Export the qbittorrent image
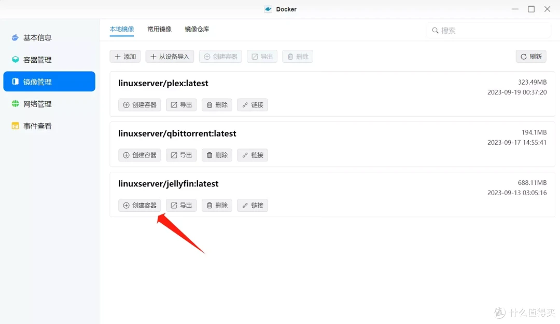The height and width of the screenshot is (324, 560). 181,155
